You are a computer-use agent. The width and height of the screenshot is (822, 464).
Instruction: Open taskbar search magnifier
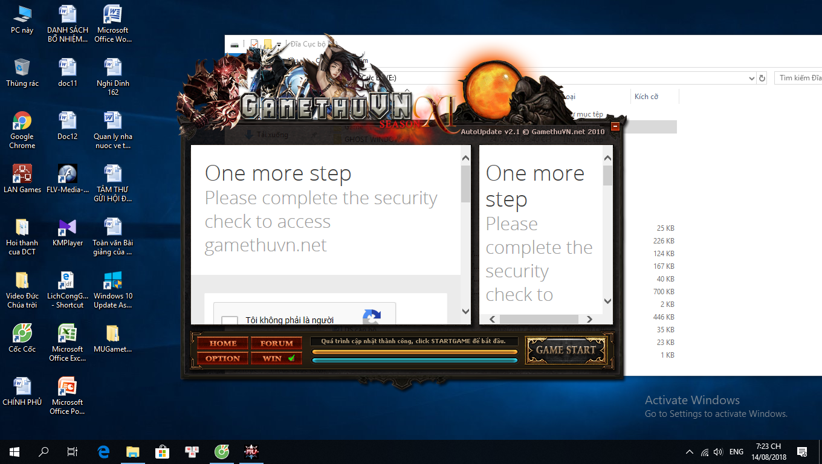(44, 451)
